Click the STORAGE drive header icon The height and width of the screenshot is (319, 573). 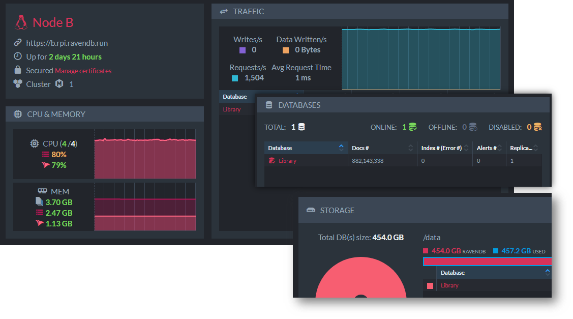tap(311, 210)
